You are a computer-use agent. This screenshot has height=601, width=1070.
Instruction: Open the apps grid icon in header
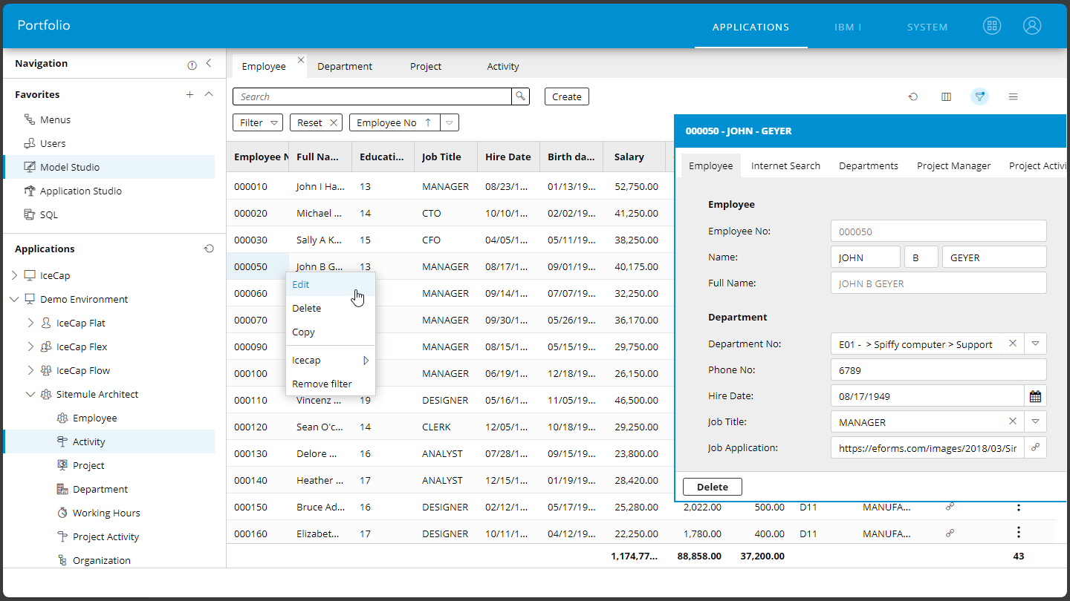[x=991, y=26]
